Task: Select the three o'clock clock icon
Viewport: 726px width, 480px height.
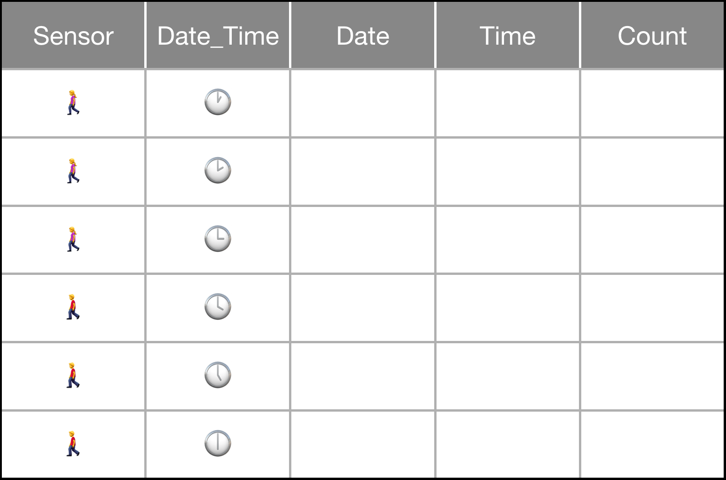Action: [218, 239]
